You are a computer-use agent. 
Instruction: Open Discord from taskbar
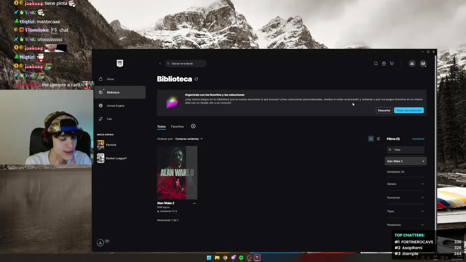[x=233, y=258]
